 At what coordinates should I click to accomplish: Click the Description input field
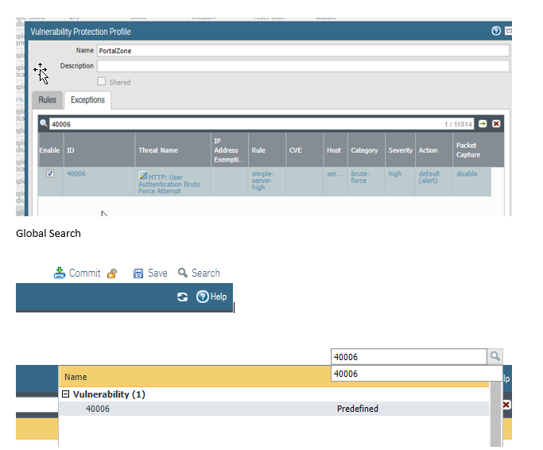tap(303, 66)
